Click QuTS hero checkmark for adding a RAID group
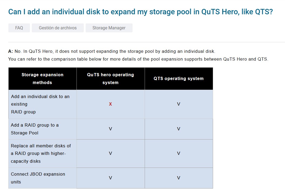The width and height of the screenshot is (285, 191). click(x=110, y=129)
